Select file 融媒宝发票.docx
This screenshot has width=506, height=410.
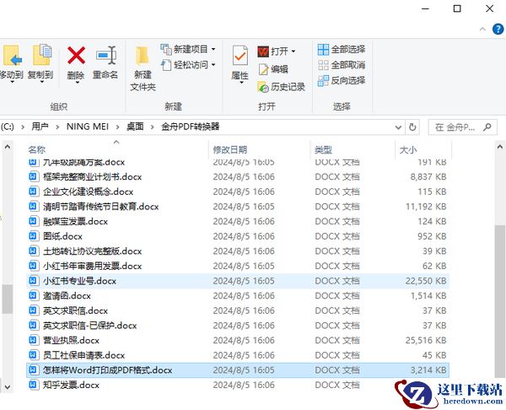tap(238, 222)
